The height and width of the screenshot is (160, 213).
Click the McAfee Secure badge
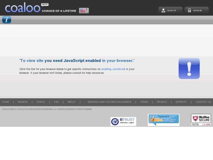coord(201,120)
